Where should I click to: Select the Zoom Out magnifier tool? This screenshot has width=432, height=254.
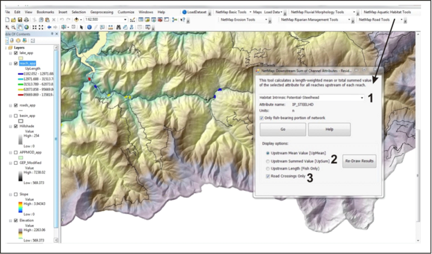click(x=13, y=27)
